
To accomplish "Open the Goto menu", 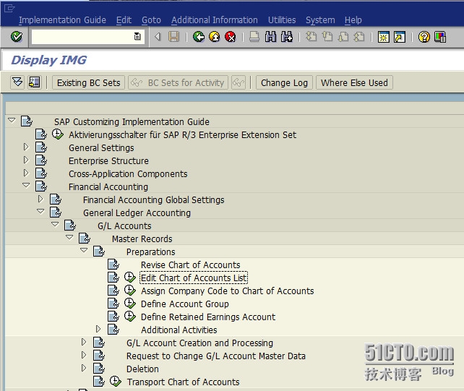I will [x=151, y=20].
